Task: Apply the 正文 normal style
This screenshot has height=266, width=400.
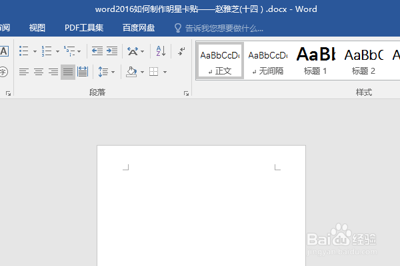Action: 220,61
